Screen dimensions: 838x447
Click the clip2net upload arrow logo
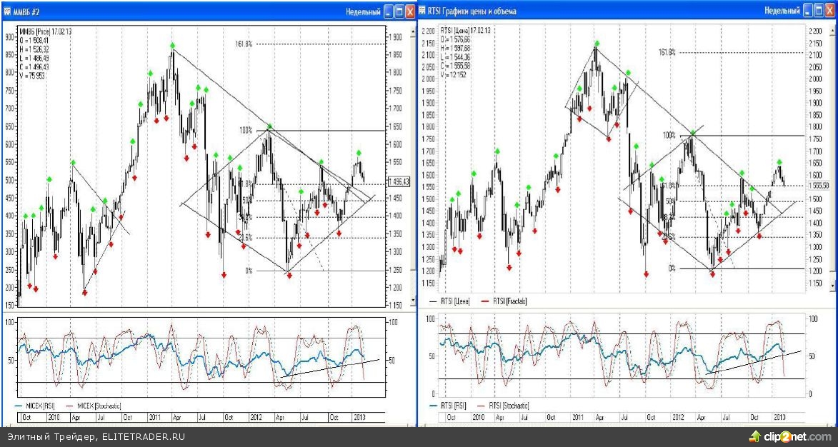pyautogui.click(x=754, y=436)
